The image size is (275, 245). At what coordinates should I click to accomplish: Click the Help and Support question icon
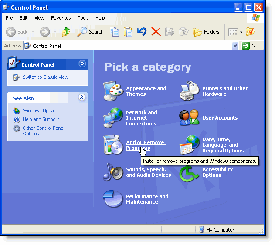pyautogui.click(x=17, y=120)
